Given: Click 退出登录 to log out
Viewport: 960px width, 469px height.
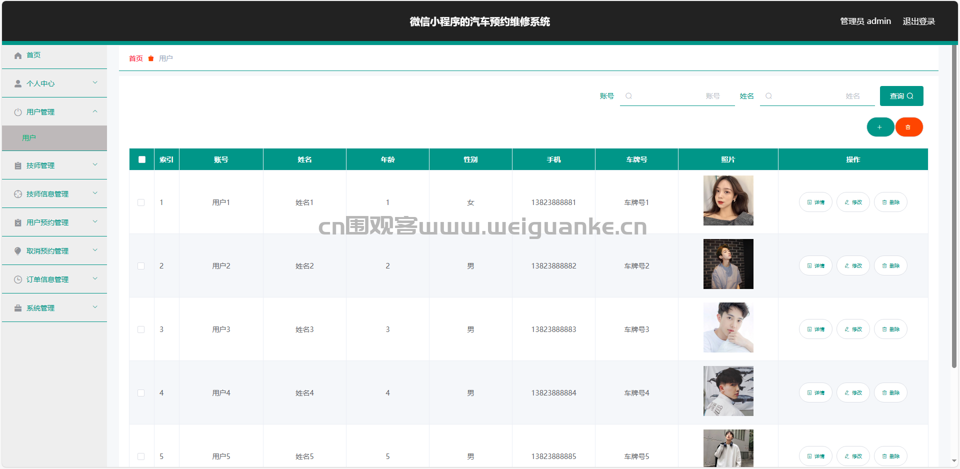Looking at the screenshot, I should coord(918,21).
